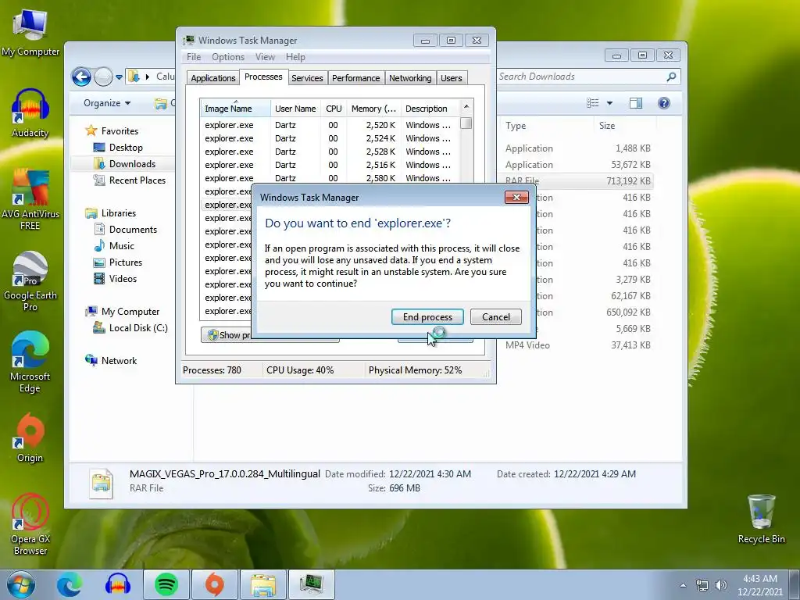Select the Audacity desktop shortcut

click(30, 113)
